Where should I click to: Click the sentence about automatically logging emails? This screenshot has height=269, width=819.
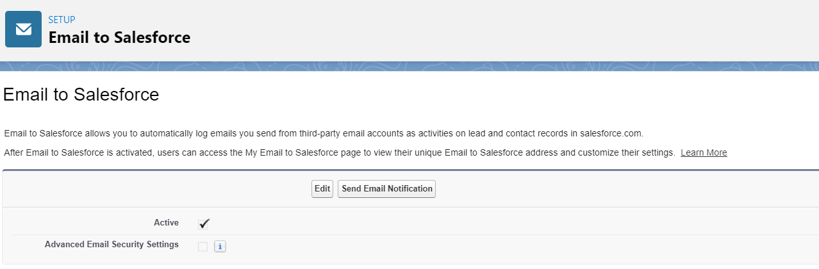point(256,133)
